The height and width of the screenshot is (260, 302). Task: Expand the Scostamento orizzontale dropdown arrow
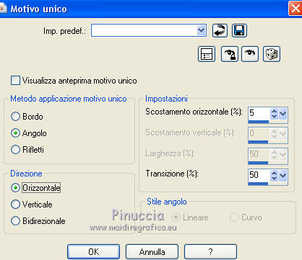283,114
